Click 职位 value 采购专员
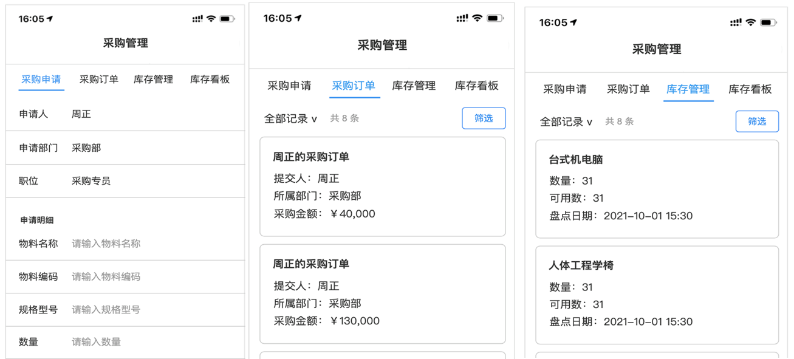Screen dimensions: 794x359 pyautogui.click(x=91, y=181)
